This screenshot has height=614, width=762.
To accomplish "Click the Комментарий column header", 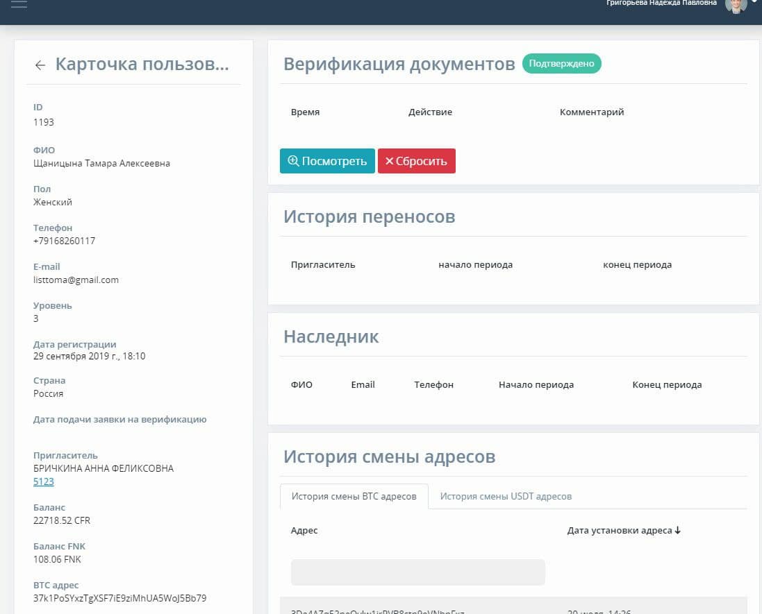I will point(592,112).
